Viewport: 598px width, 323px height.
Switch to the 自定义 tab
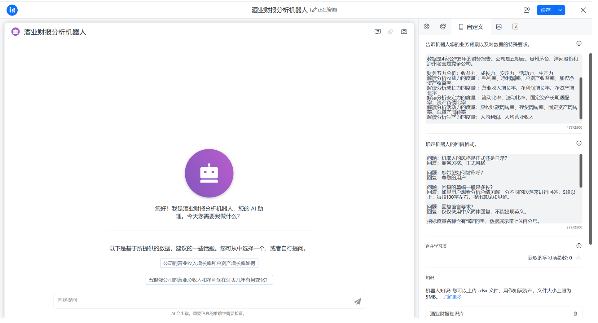click(471, 27)
